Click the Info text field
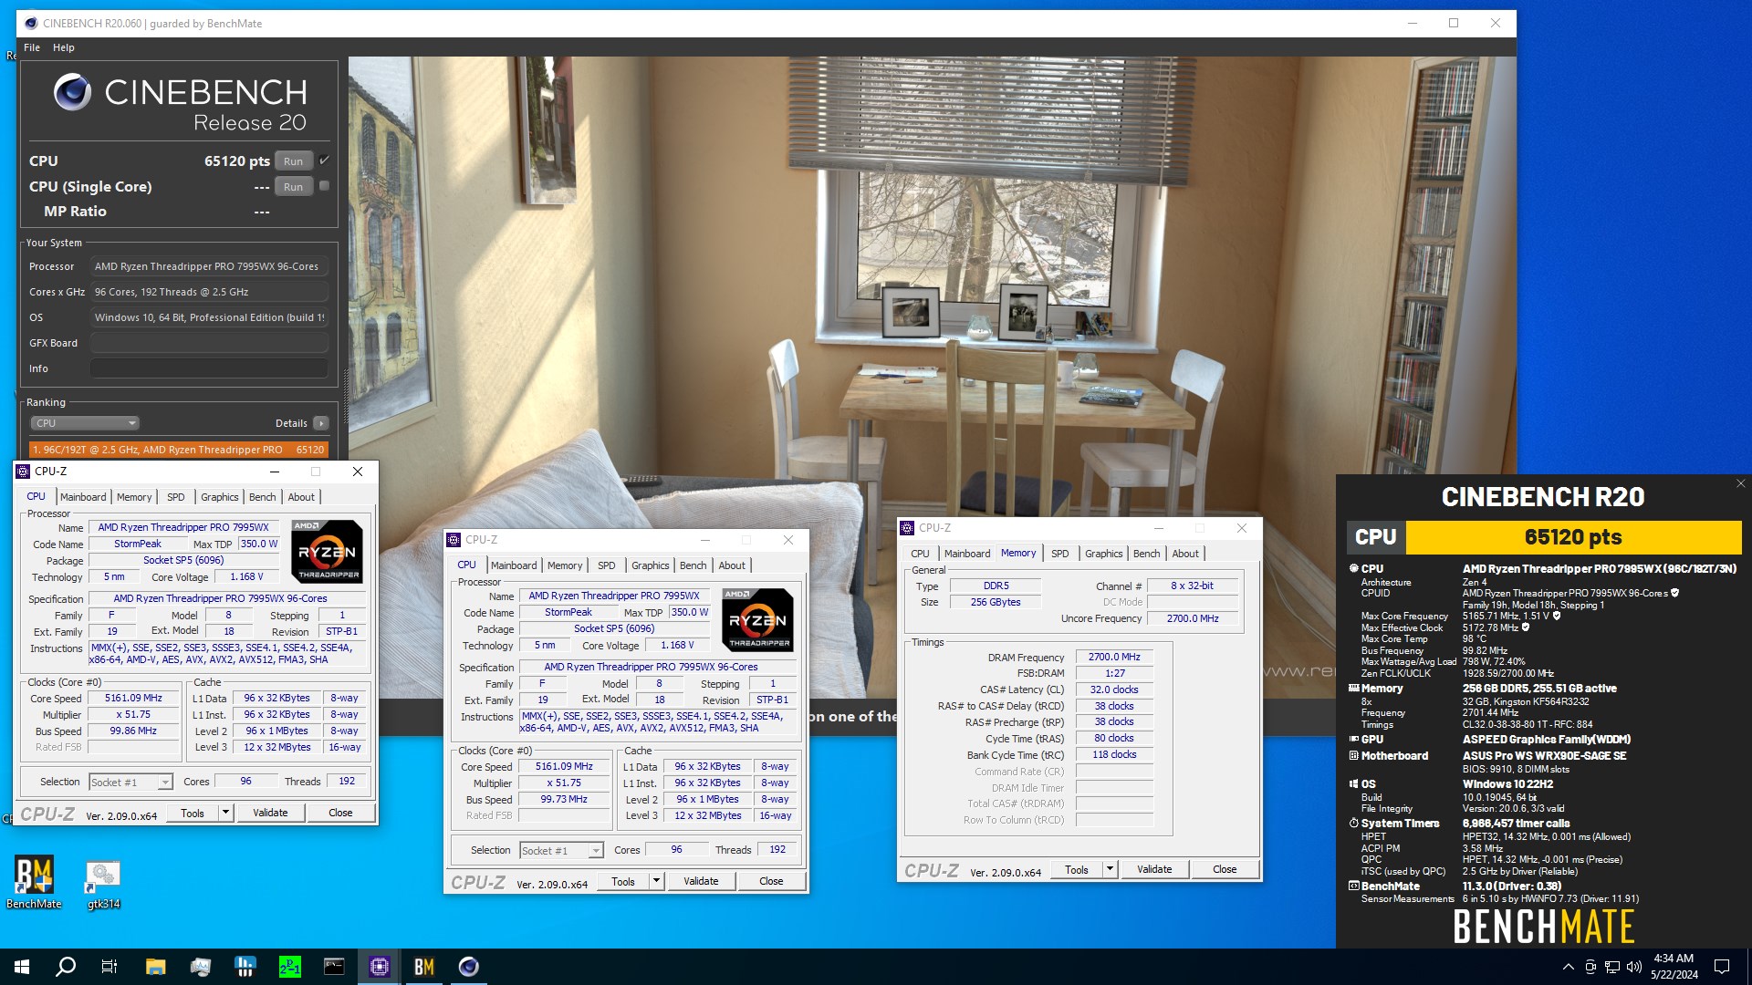The height and width of the screenshot is (985, 1752). [209, 368]
